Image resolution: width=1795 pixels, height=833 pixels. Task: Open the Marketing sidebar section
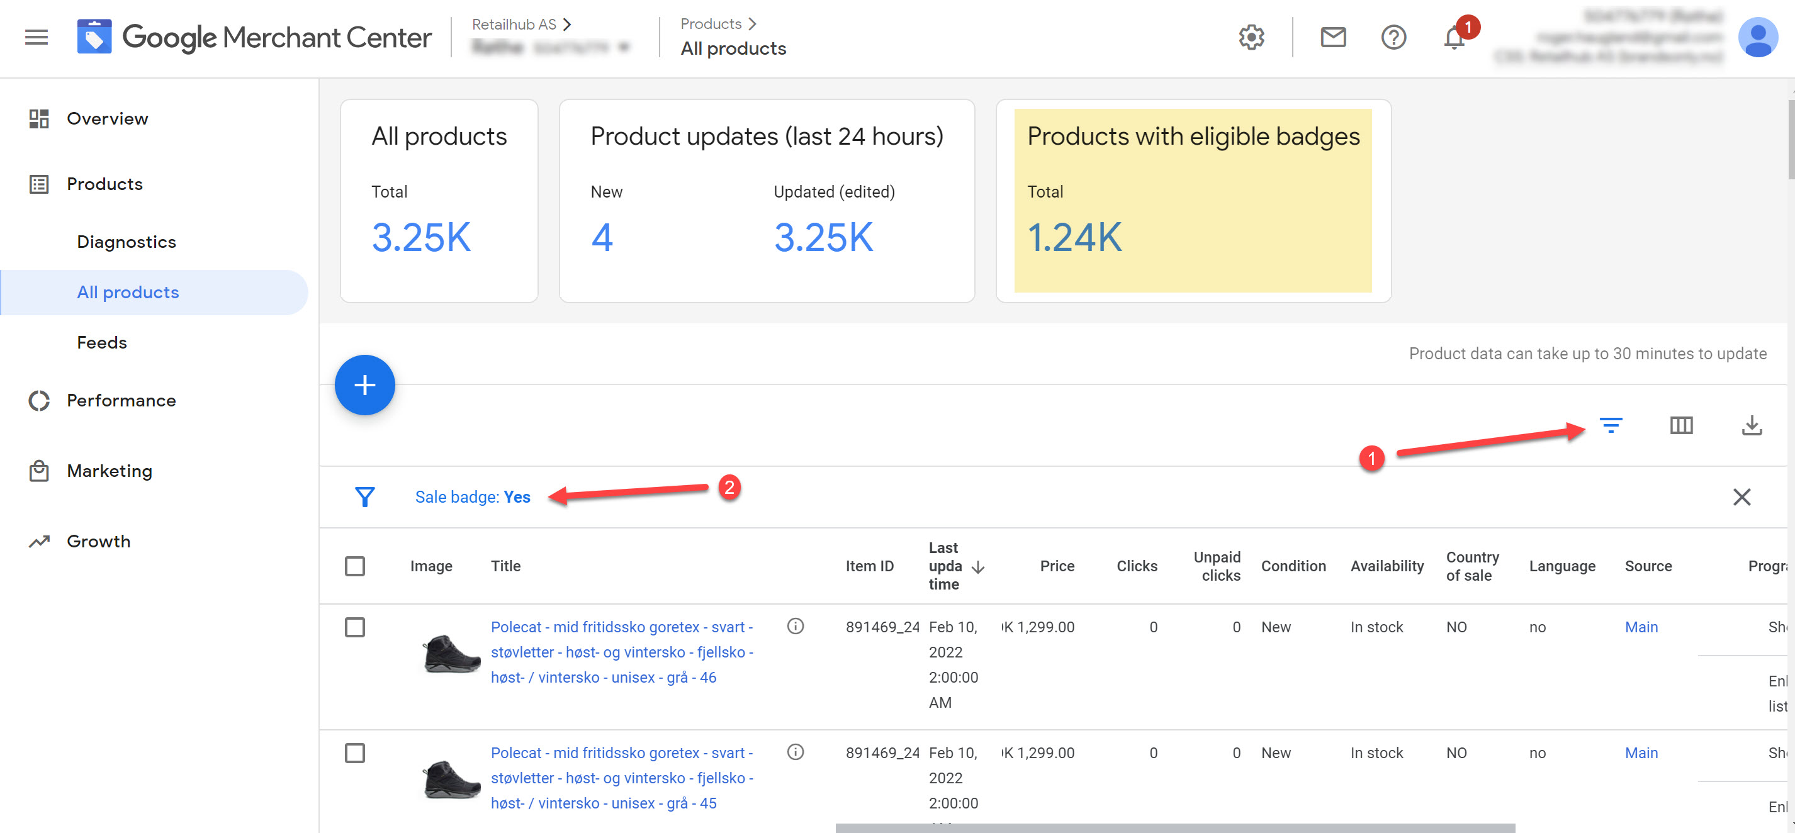(x=110, y=471)
